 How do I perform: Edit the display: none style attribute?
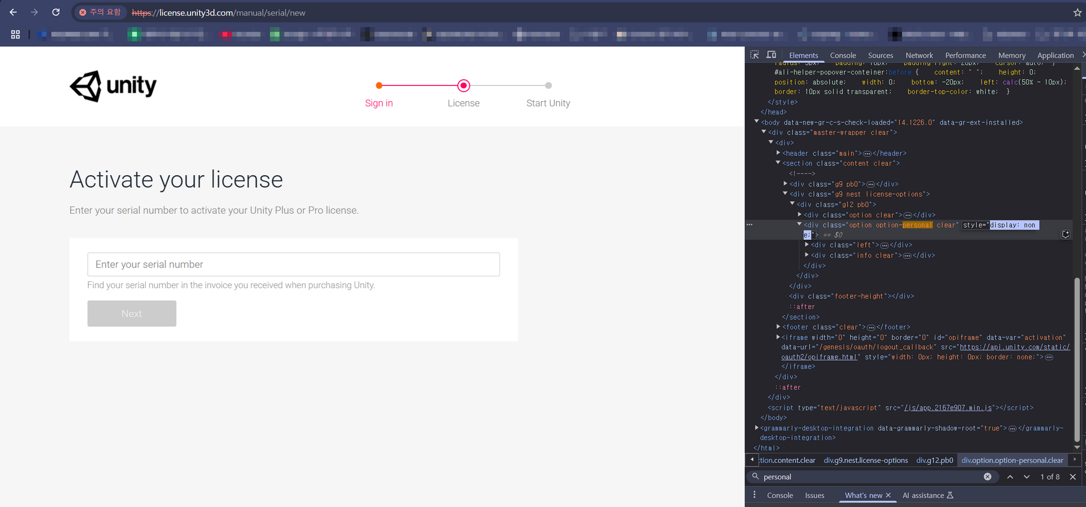click(1001, 225)
